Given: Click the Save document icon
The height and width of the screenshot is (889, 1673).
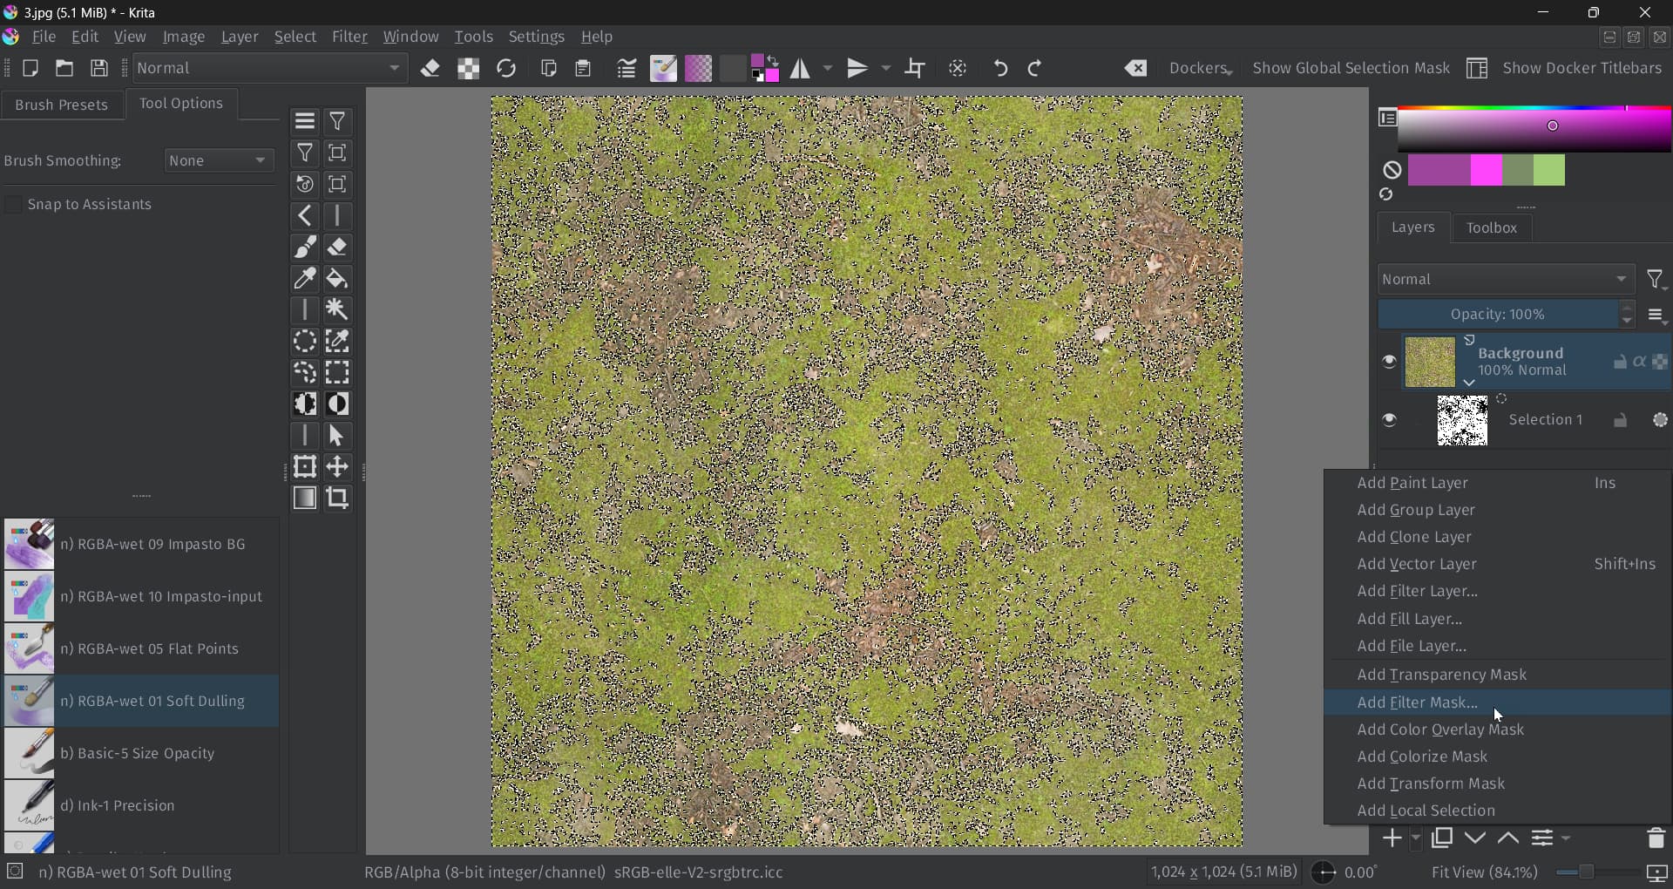Looking at the screenshot, I should point(99,69).
